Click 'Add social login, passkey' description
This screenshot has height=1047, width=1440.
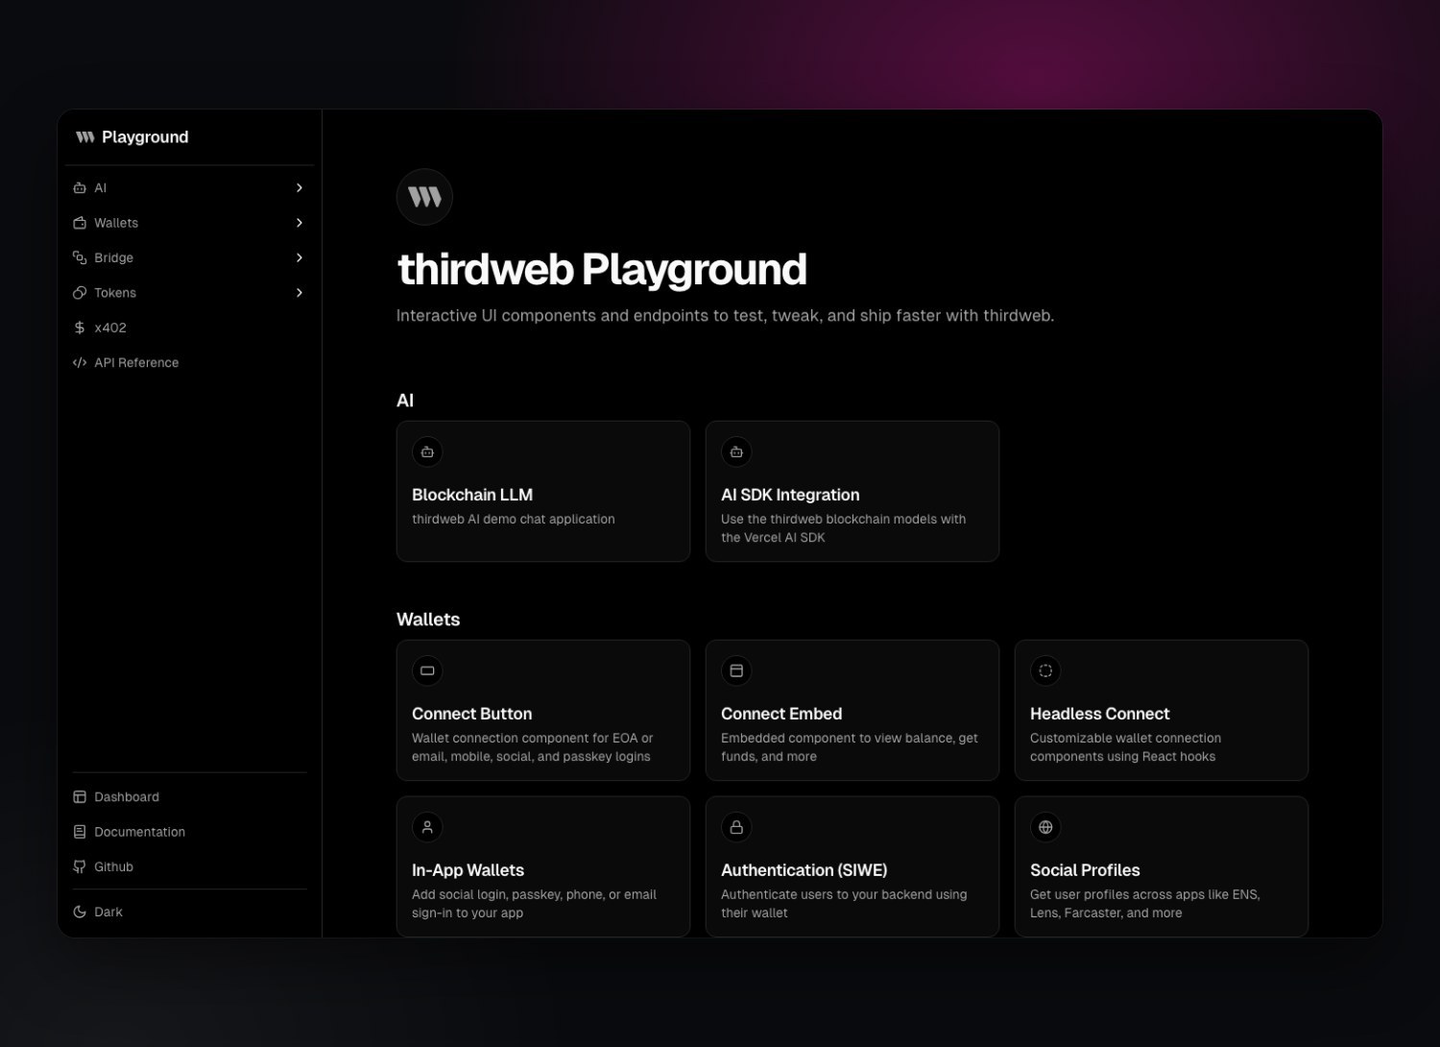(535, 904)
